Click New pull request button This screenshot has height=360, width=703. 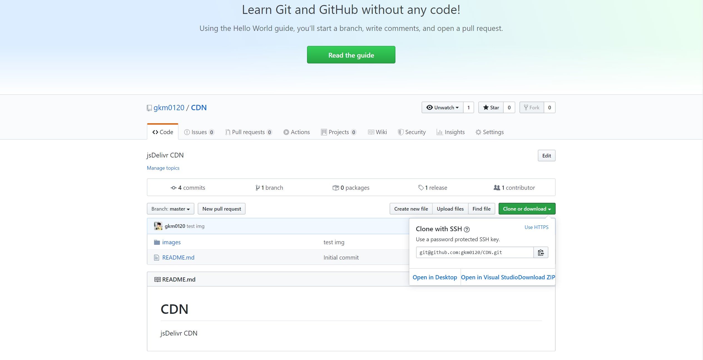(222, 209)
